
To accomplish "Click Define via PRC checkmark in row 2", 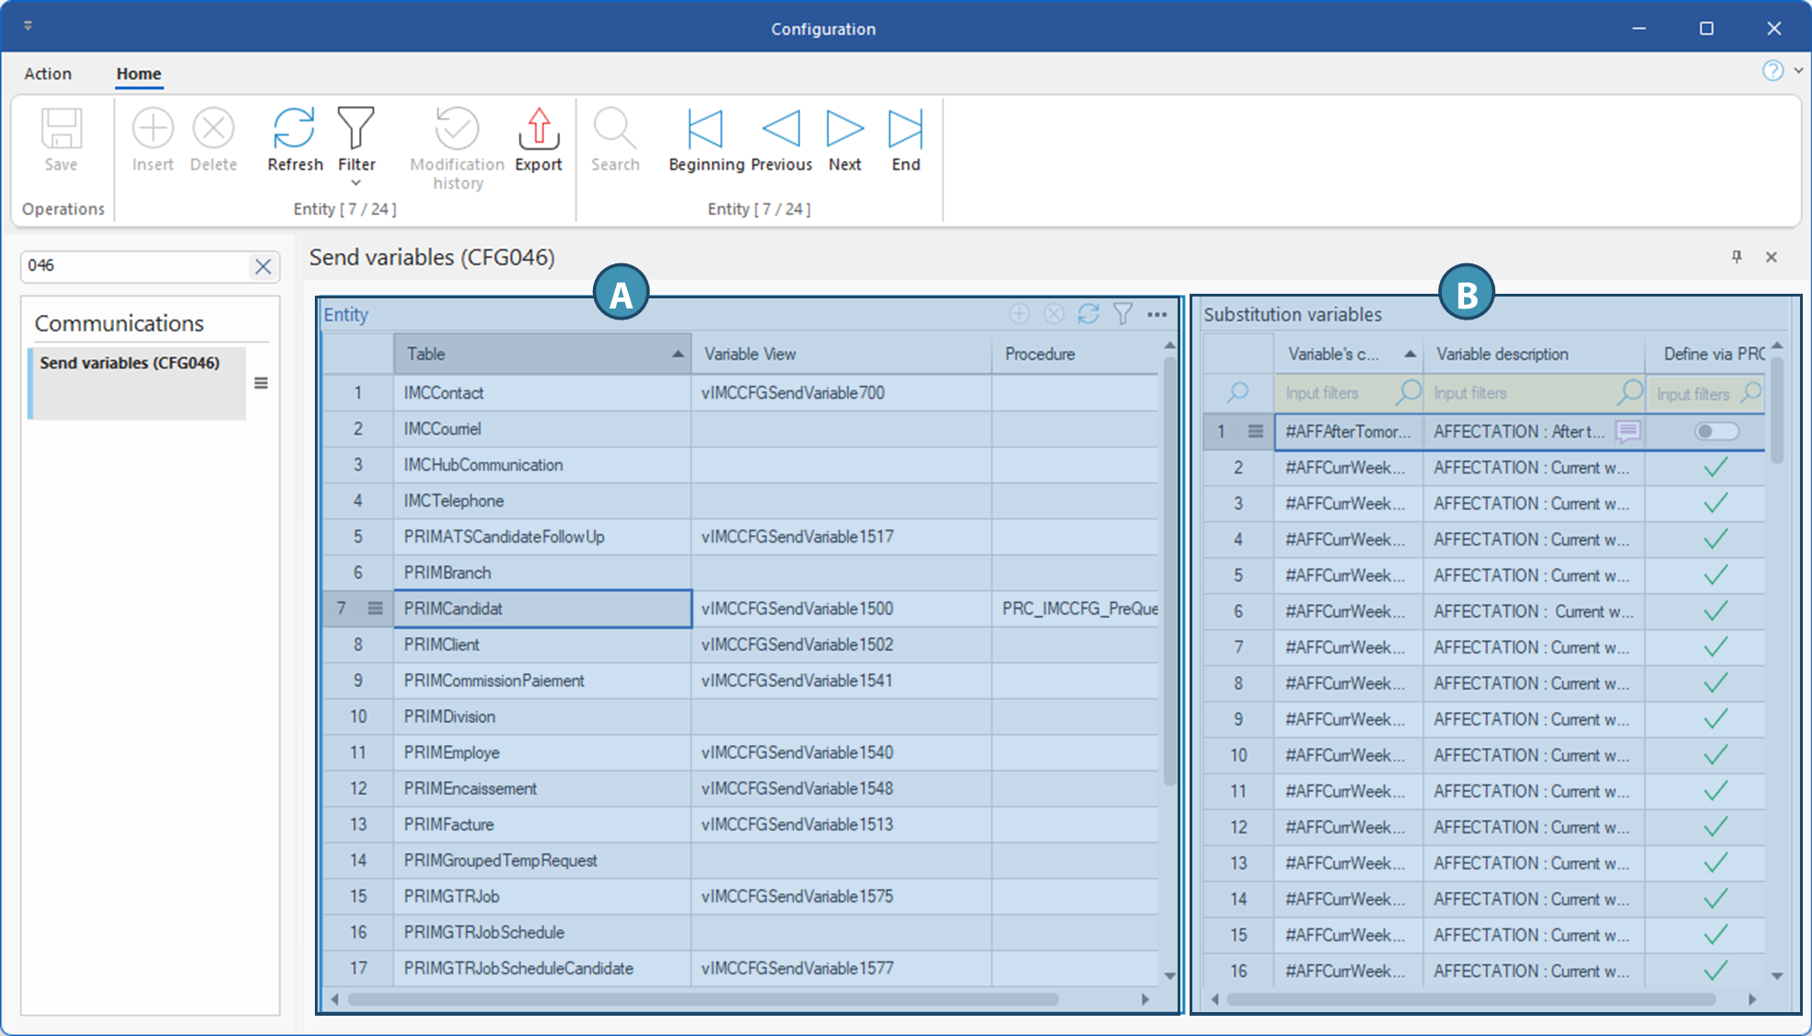I will coord(1715,468).
